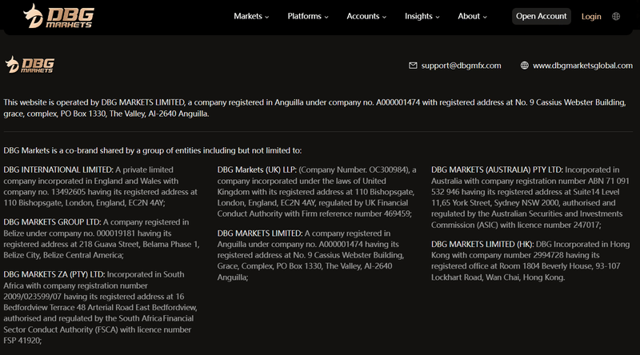Open the www.dbgmarketsglobal.com link

tap(582, 66)
